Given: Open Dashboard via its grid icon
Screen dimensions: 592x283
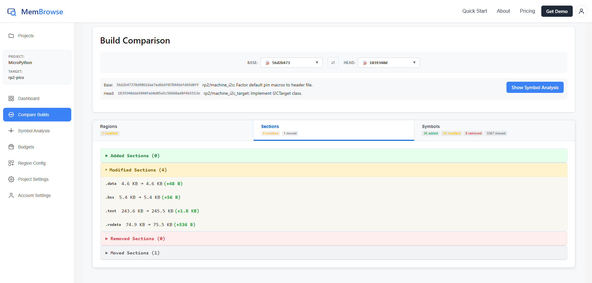Looking at the screenshot, I should point(11,98).
